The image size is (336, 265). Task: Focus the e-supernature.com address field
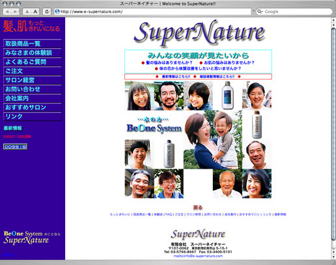pyautogui.click(x=153, y=12)
